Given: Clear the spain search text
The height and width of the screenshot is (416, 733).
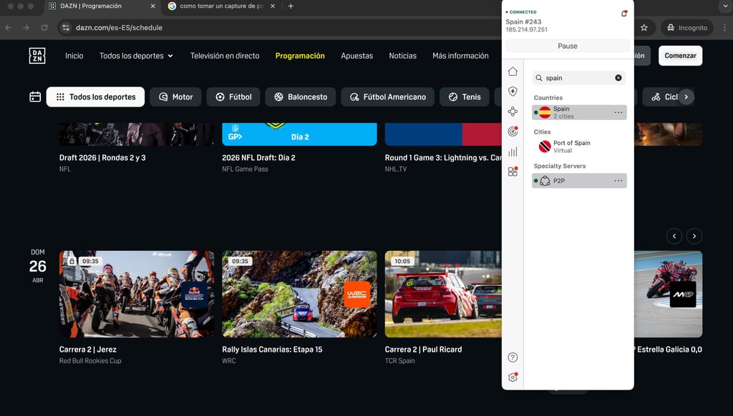Looking at the screenshot, I should (x=618, y=78).
